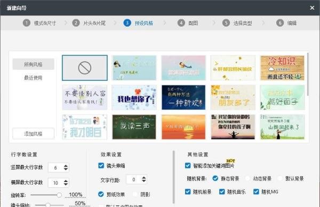Choose the 冷知识 wood style thumbnail
Viewport: 320px width, 207px height.
[282, 68]
